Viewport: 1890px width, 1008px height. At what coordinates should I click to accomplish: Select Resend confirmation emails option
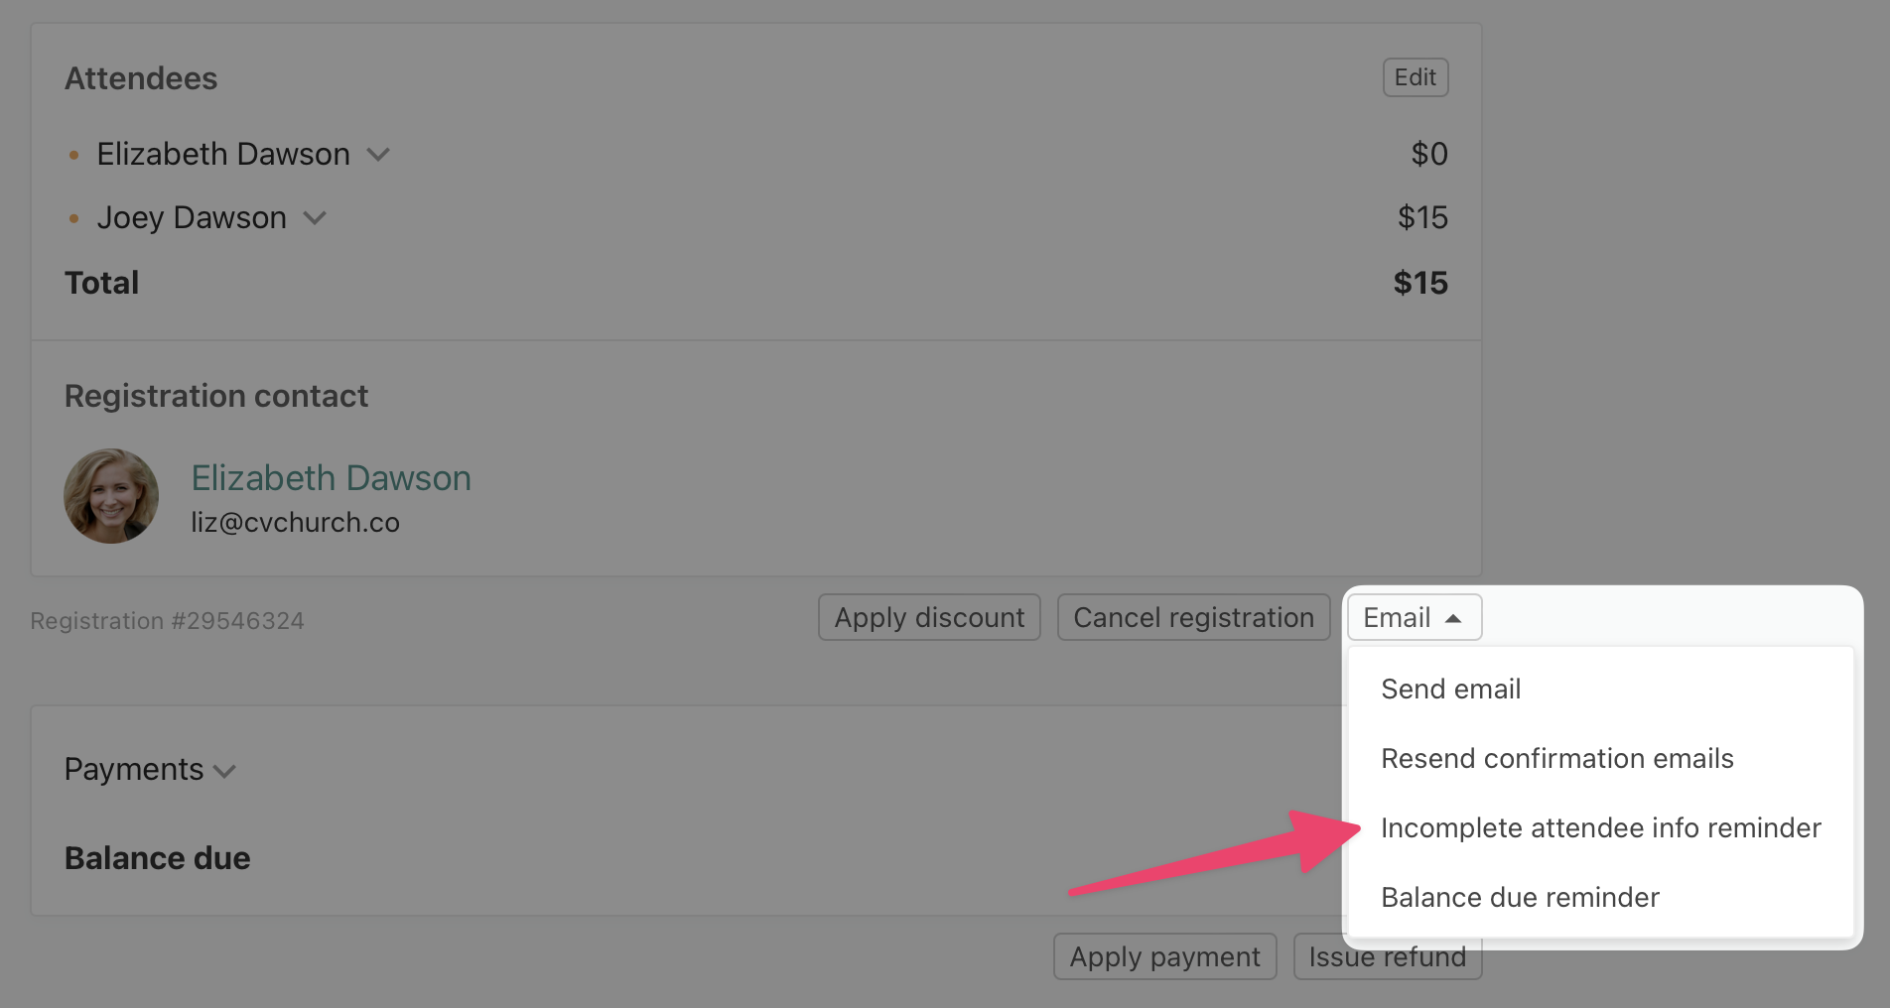[1556, 758]
